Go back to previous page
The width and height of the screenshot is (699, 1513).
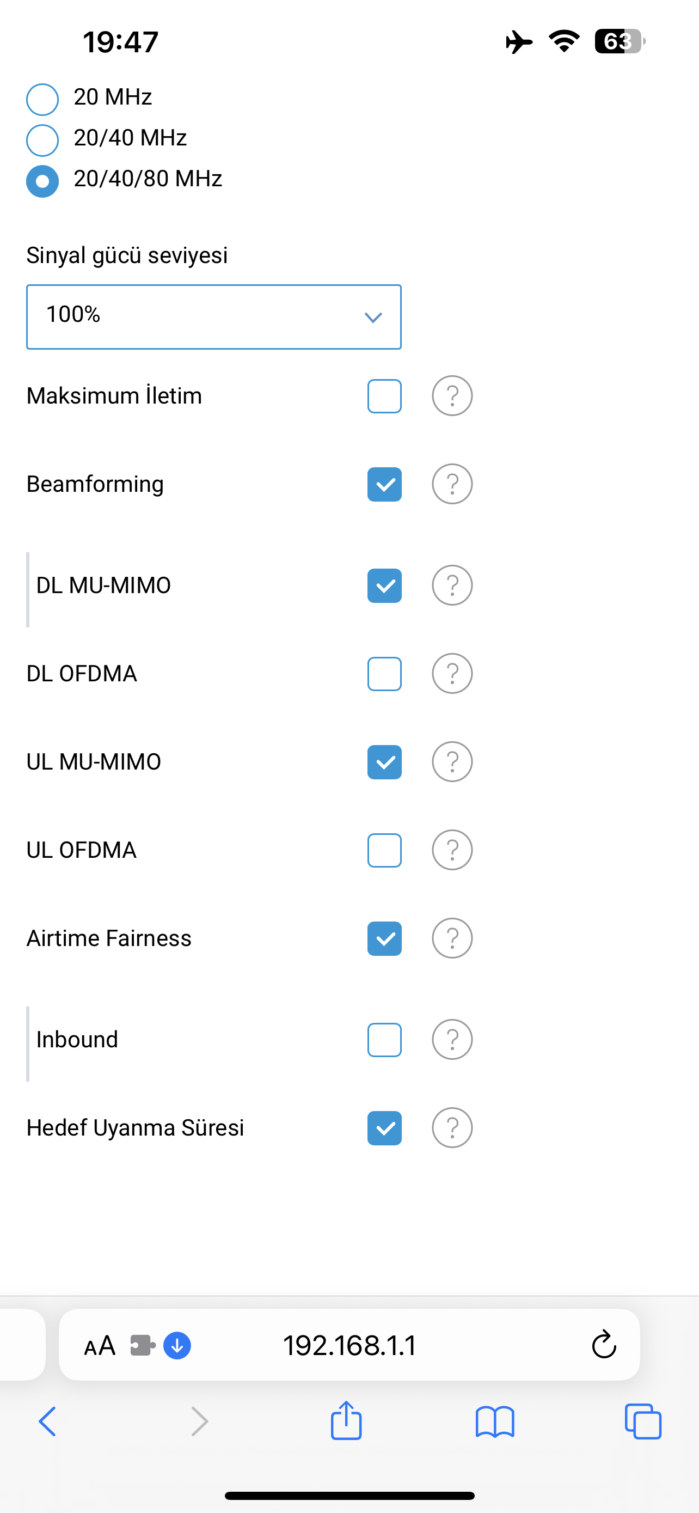(47, 1422)
